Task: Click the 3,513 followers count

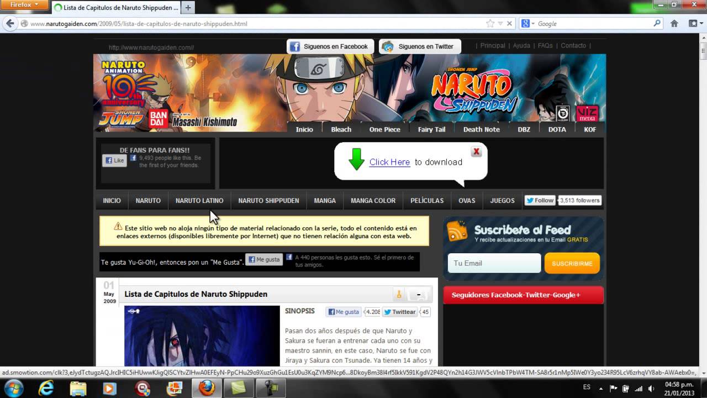Action: coord(579,201)
